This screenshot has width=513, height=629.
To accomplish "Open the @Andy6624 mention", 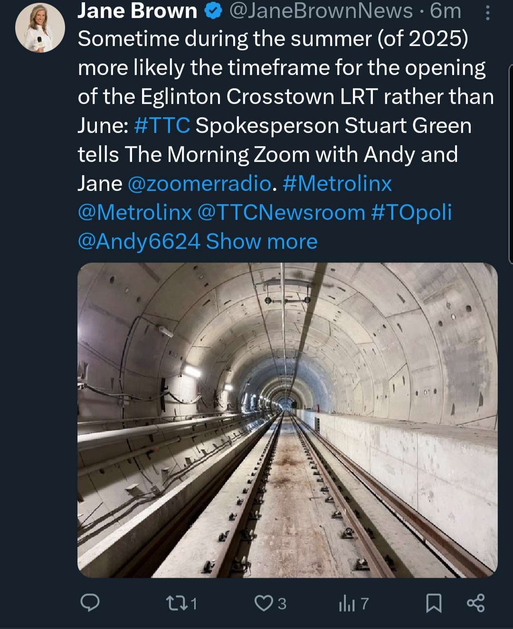I will point(139,241).
